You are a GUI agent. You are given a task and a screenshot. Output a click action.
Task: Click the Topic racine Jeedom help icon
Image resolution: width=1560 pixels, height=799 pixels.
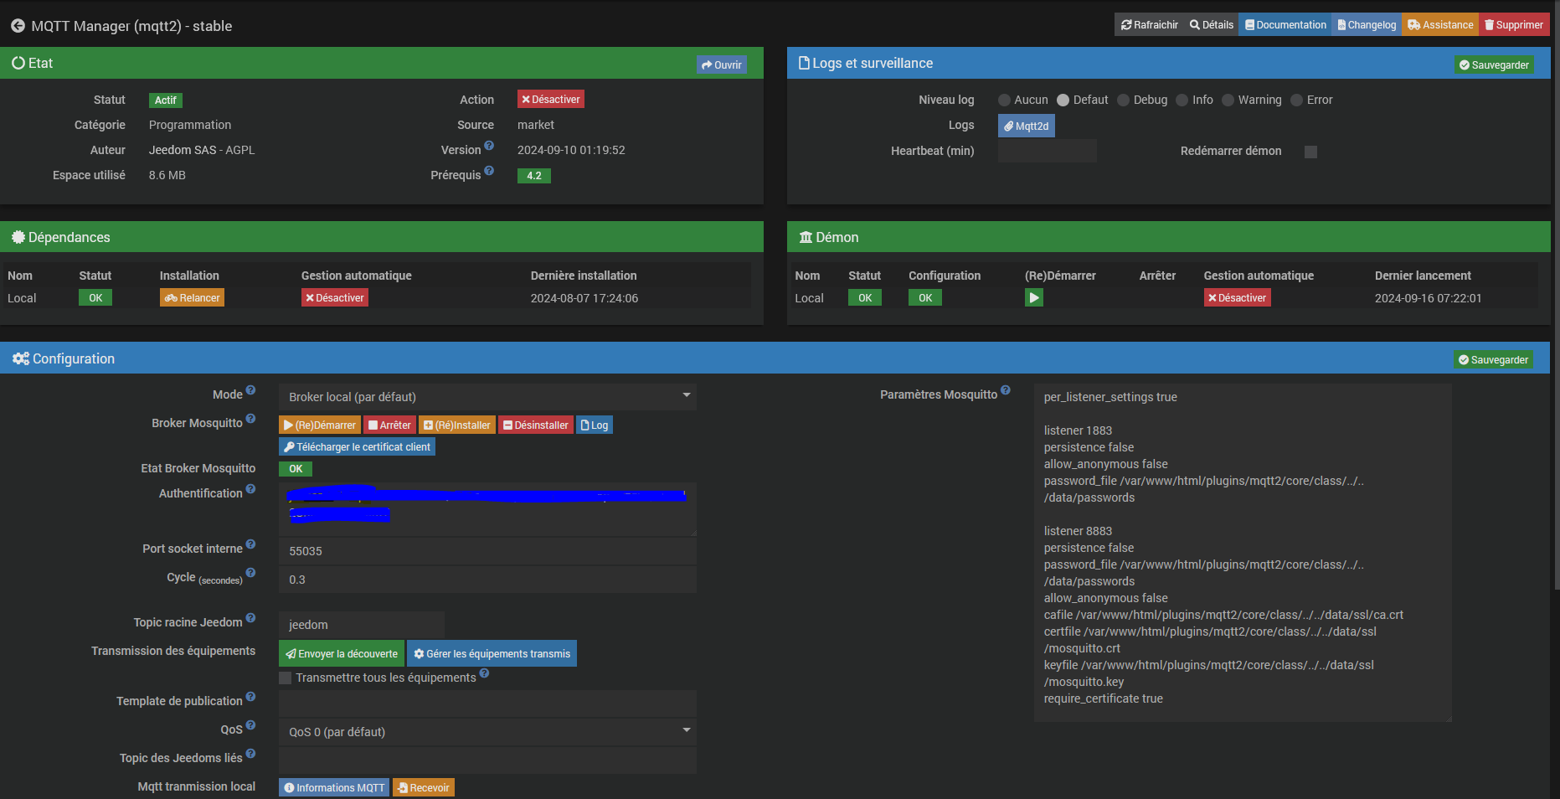point(250,618)
